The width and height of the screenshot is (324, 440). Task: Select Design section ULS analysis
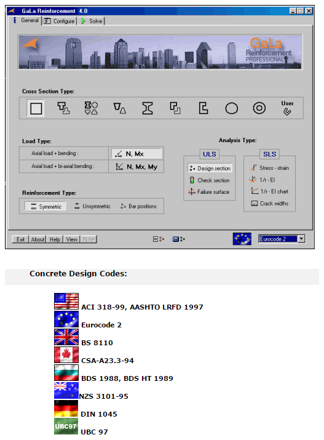click(210, 168)
